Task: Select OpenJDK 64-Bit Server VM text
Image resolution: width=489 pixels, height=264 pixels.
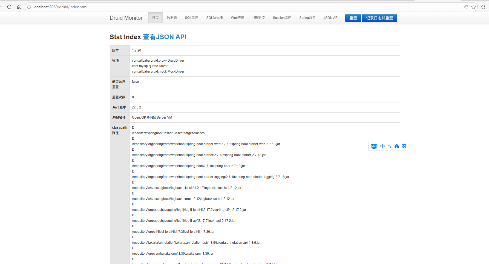Action: (x=152, y=117)
